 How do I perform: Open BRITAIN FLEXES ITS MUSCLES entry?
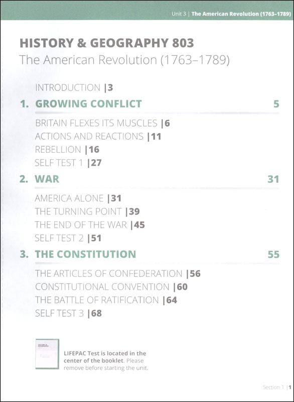point(103,123)
